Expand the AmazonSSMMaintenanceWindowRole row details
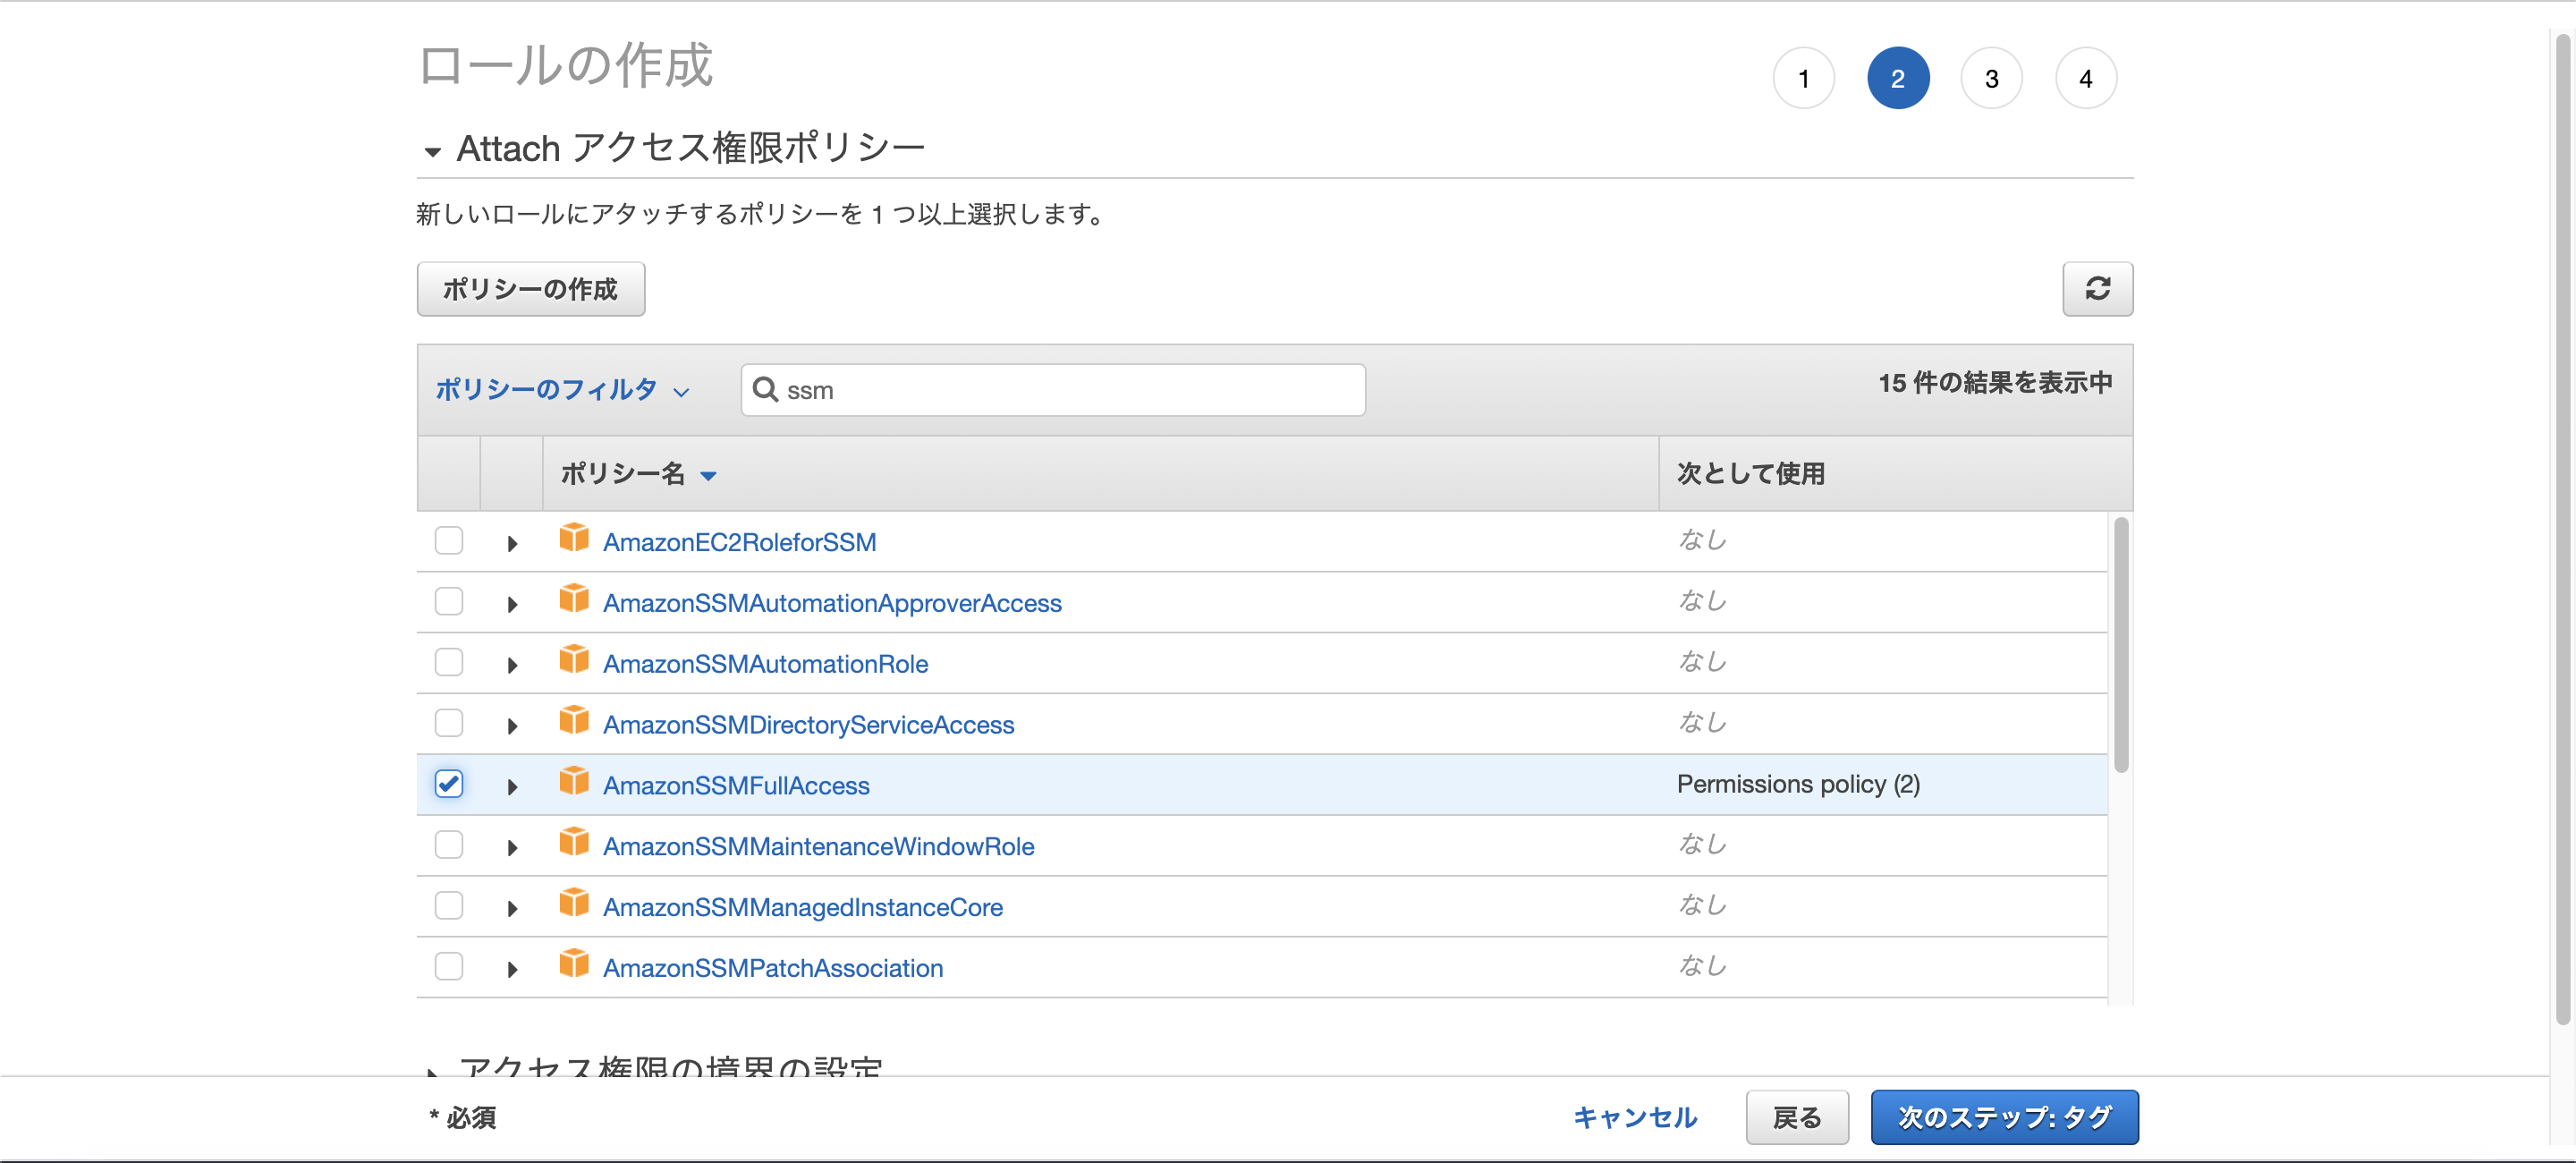This screenshot has width=2576, height=1163. [512, 849]
